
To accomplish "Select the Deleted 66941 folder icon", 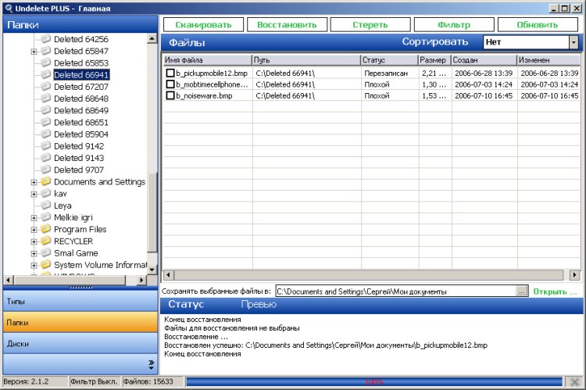I will 45,74.
